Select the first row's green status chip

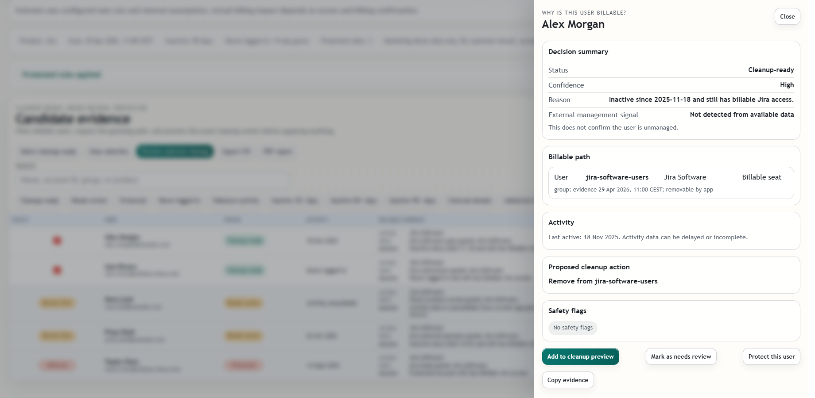coord(244,240)
